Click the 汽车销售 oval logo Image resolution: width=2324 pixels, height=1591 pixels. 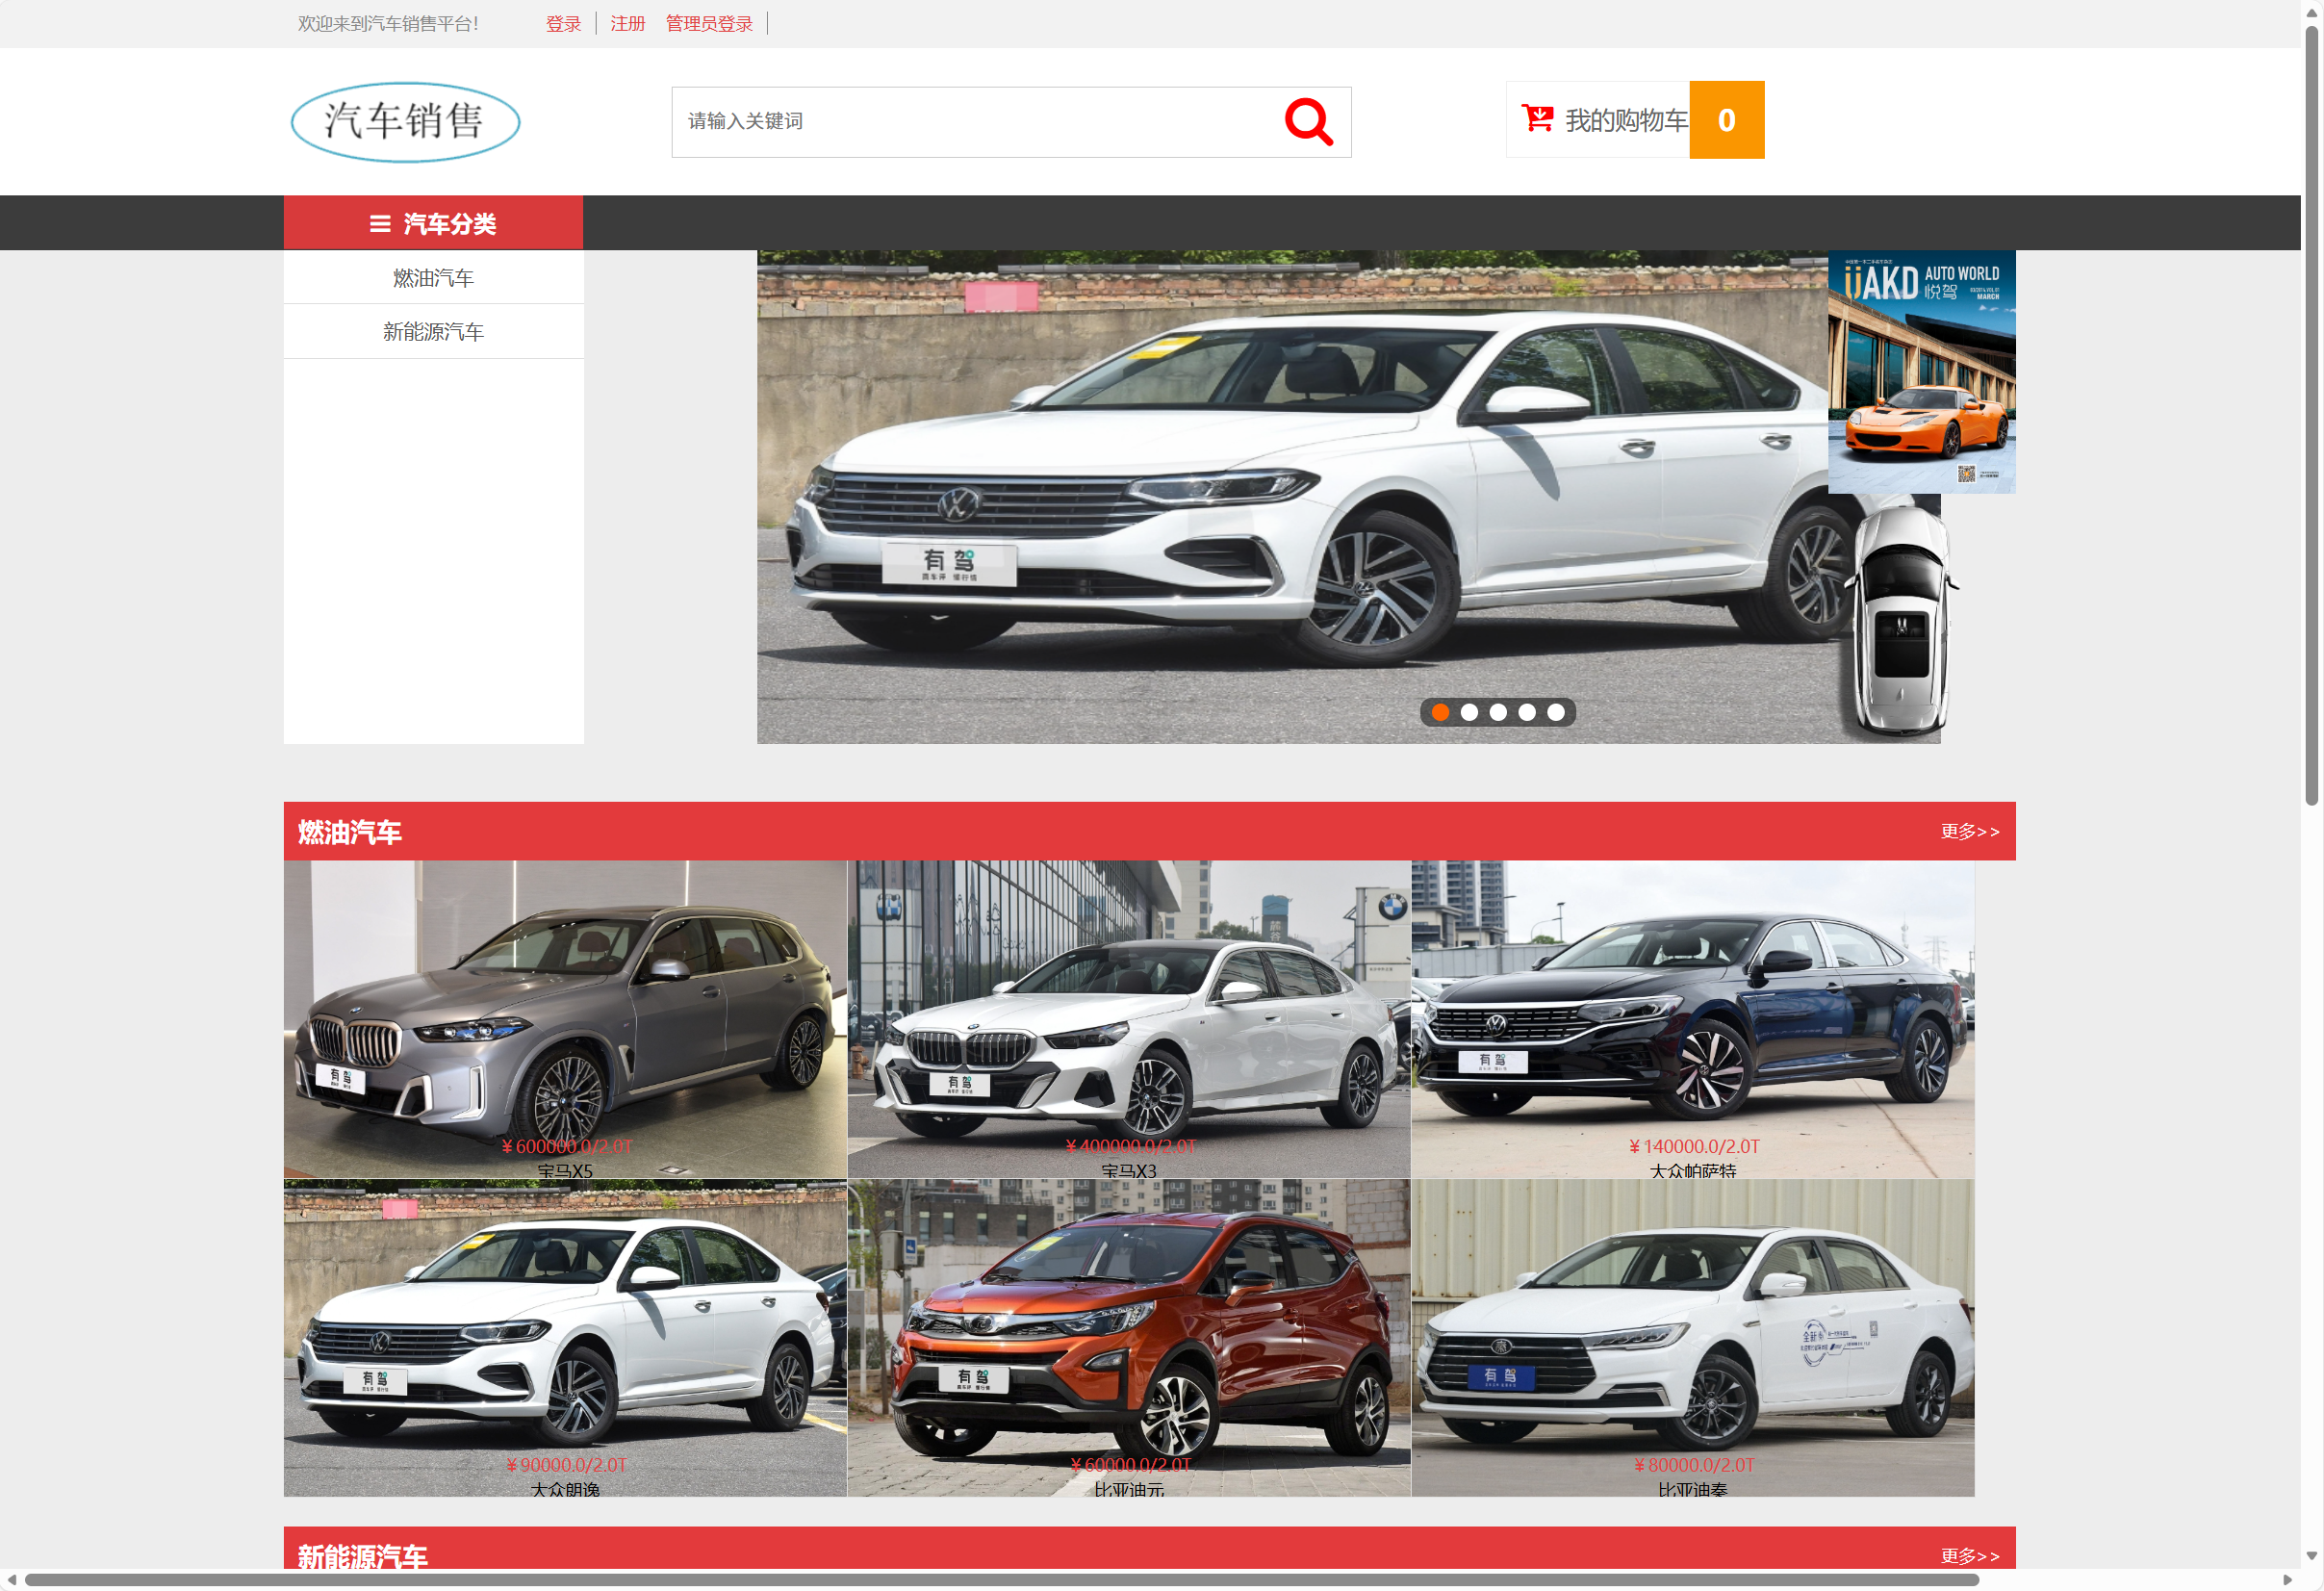tap(405, 122)
